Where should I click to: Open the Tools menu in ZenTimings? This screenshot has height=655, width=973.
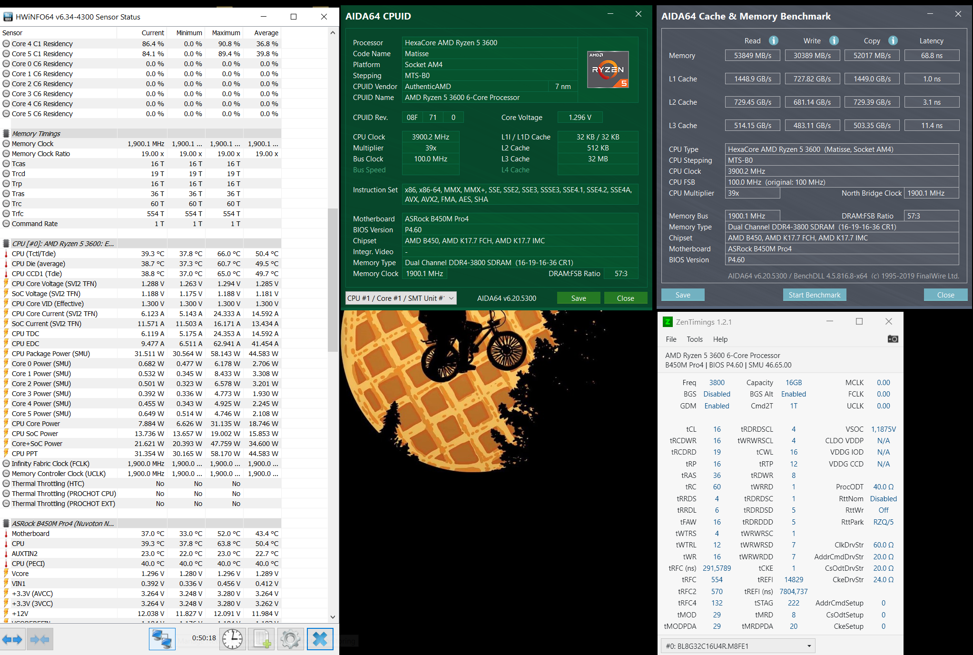click(x=694, y=339)
